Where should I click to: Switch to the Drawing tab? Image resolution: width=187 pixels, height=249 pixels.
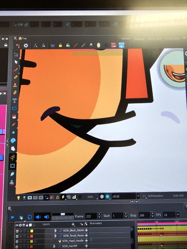pos(139,39)
